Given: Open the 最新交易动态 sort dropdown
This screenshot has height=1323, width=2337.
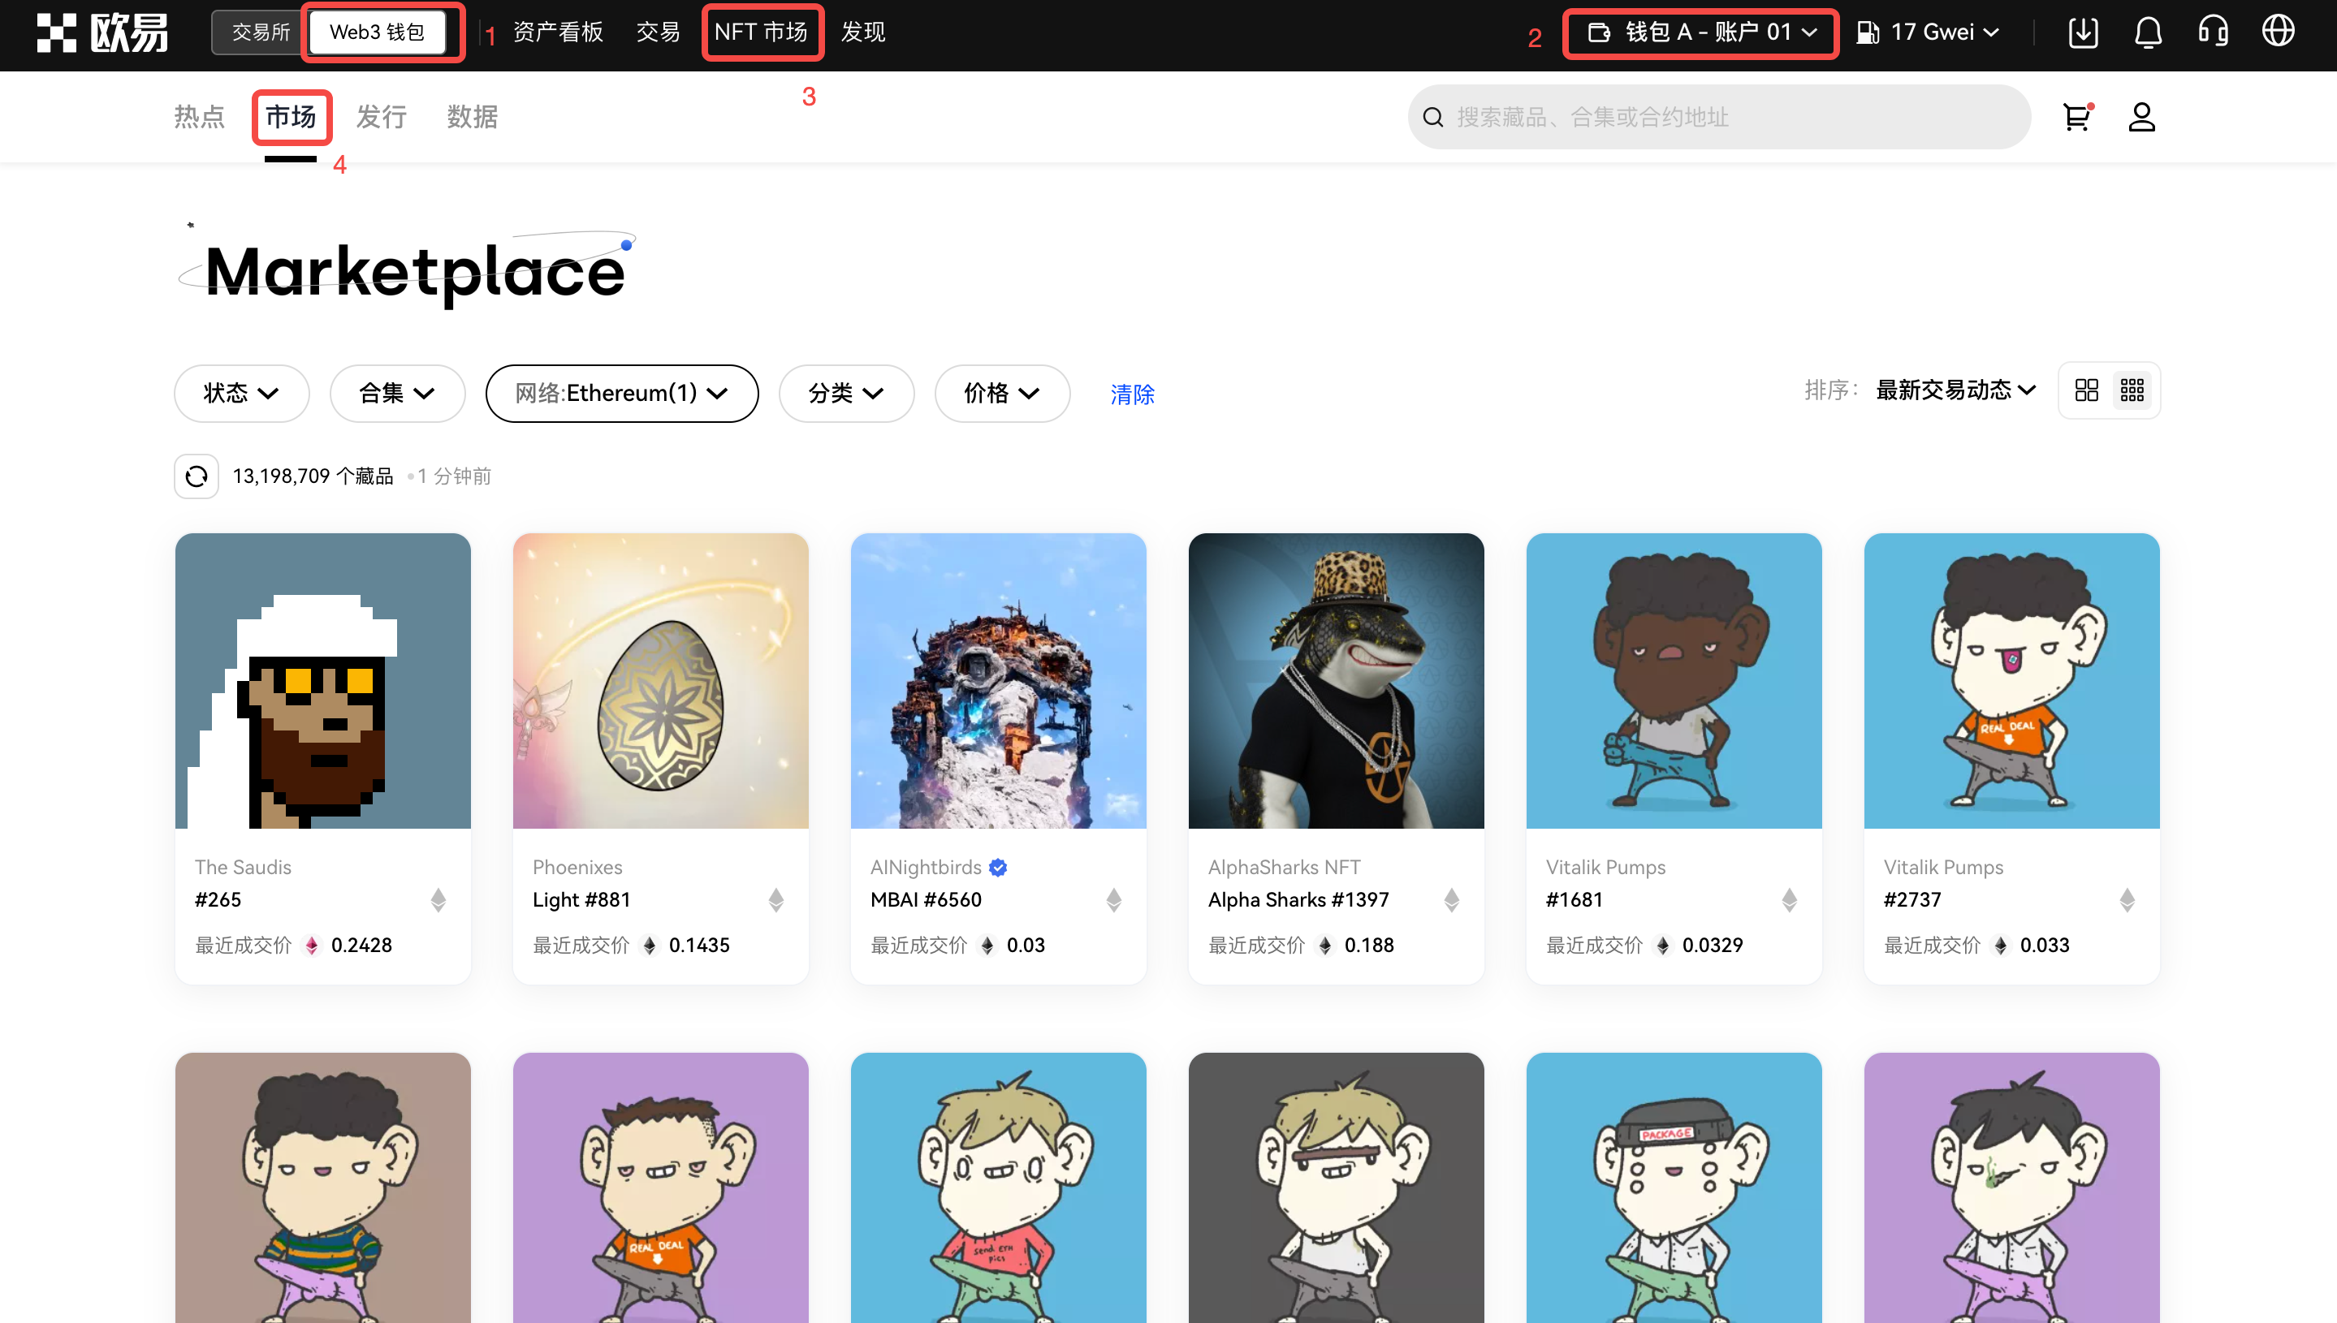Looking at the screenshot, I should [x=1955, y=390].
